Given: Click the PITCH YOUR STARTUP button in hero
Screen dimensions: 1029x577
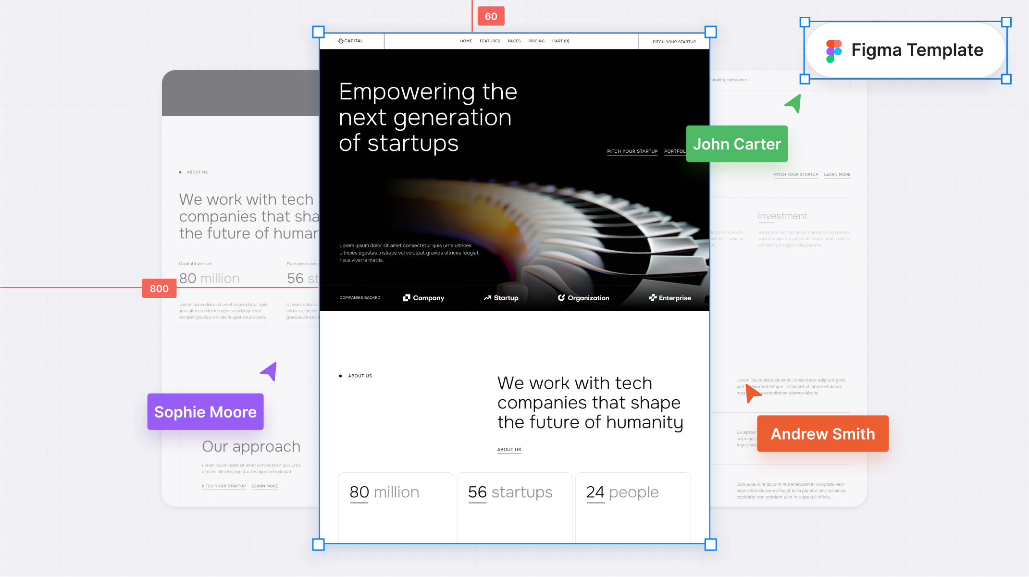Looking at the screenshot, I should 631,150.
